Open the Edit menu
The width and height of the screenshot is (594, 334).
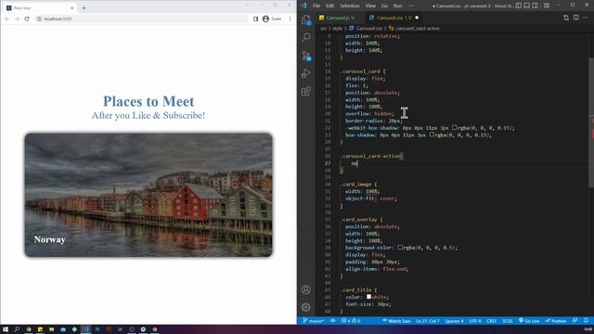click(x=330, y=6)
